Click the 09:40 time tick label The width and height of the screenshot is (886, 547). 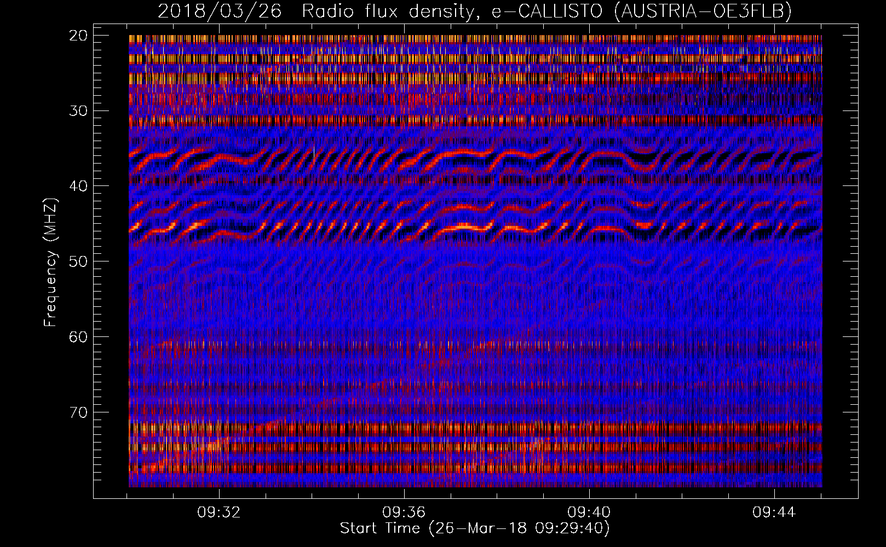589,513
